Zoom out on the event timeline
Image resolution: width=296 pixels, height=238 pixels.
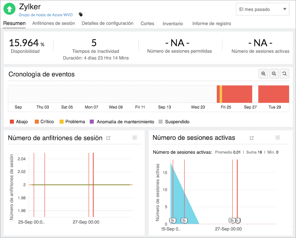274,73
